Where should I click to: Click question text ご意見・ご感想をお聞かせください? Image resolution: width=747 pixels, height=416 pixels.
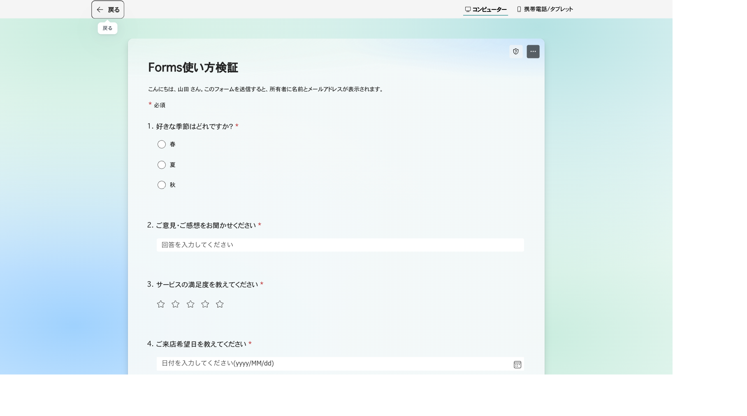click(x=206, y=225)
